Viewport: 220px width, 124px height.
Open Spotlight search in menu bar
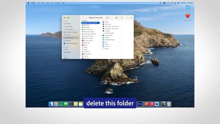click(x=168, y=3)
